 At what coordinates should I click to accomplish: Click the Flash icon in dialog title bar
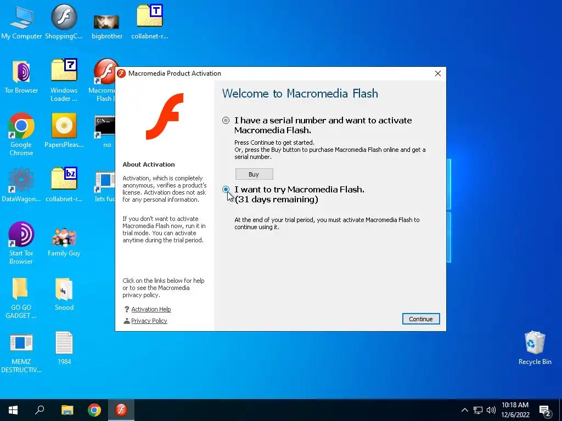(121, 73)
